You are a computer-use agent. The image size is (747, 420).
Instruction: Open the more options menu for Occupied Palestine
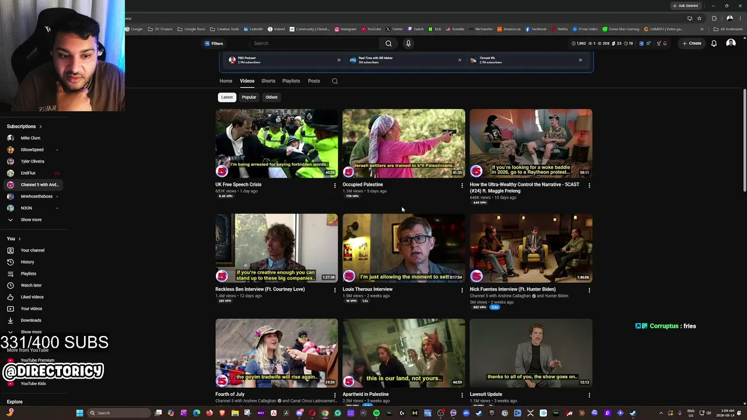pyautogui.click(x=462, y=185)
